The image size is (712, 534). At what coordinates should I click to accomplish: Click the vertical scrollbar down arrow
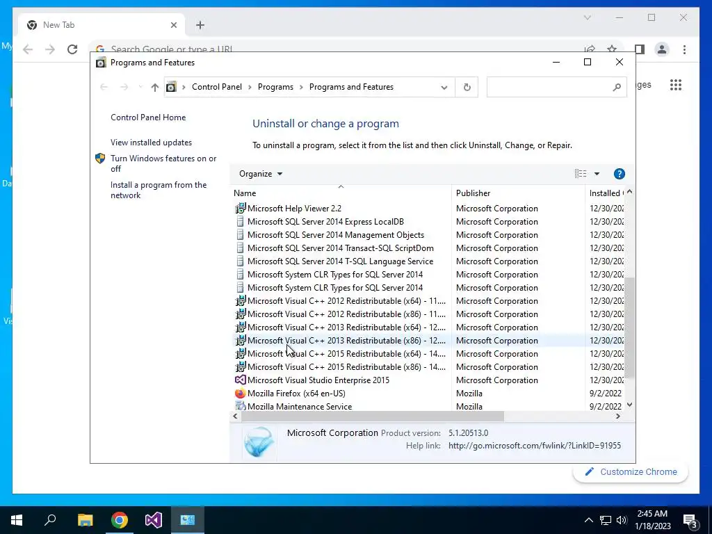pos(629,405)
